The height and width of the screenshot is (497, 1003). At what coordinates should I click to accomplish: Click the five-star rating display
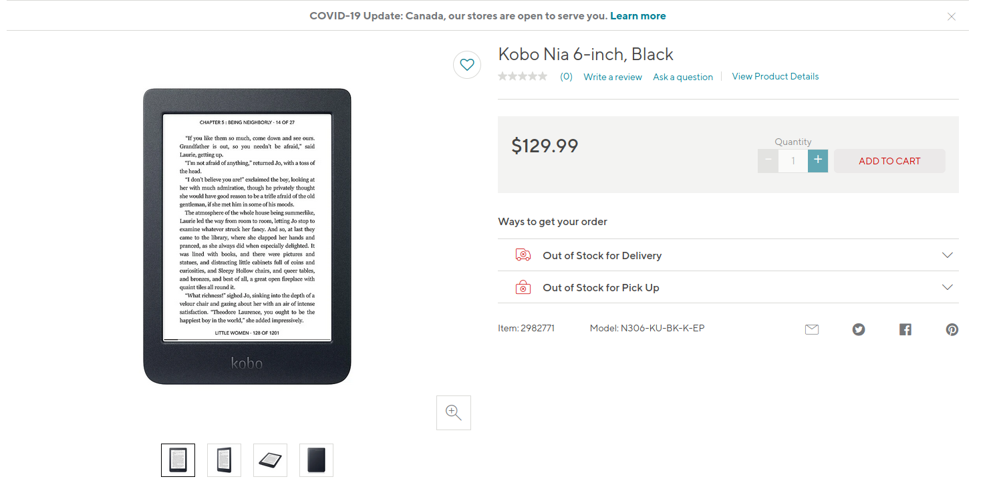click(x=523, y=77)
